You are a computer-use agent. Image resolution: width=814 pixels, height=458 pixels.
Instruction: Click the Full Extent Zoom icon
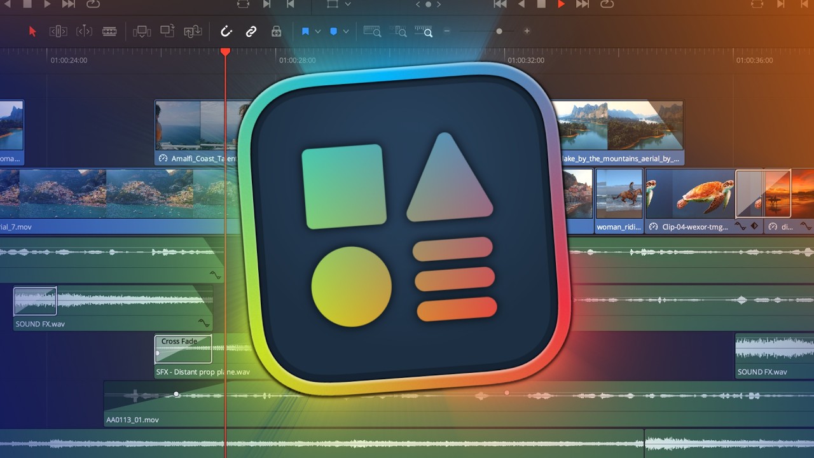point(372,31)
